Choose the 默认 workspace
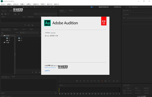This screenshot has width=152, height=97. (x=92, y=7)
